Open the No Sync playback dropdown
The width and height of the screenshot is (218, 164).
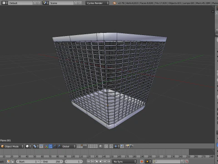(x=124, y=162)
